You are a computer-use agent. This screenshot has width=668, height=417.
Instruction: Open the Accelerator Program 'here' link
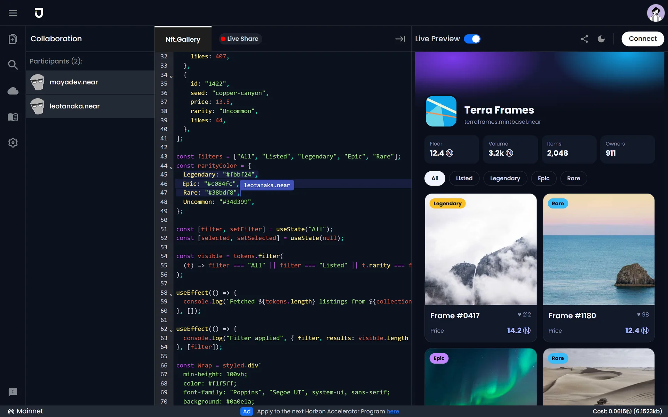393,411
